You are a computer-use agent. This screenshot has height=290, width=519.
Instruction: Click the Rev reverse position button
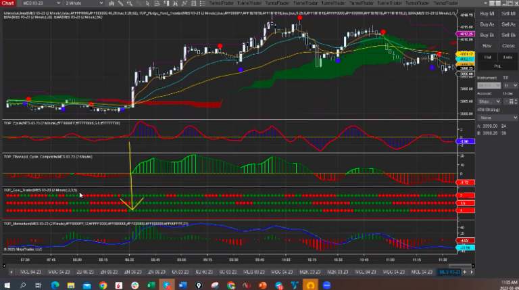point(487,46)
